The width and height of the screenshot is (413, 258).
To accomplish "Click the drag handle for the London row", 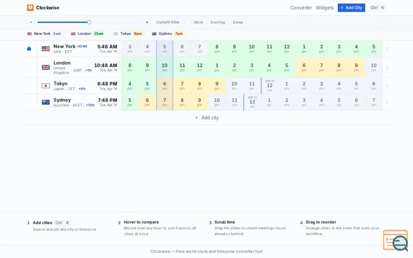I will point(387,68).
